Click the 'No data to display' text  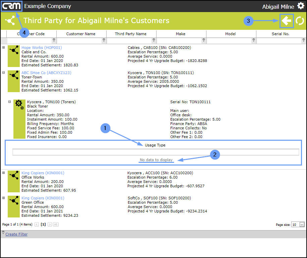(x=156, y=160)
